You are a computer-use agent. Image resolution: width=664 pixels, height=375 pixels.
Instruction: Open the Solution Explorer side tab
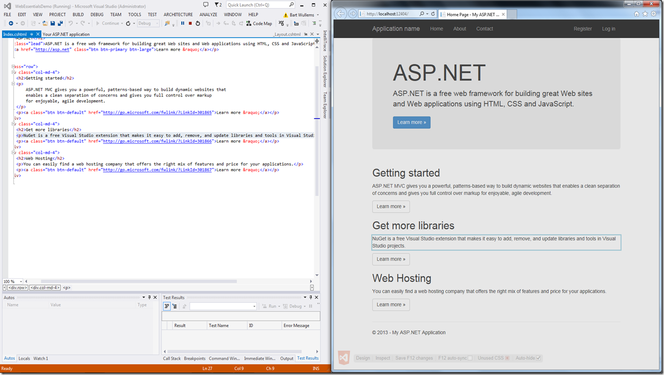pos(325,71)
